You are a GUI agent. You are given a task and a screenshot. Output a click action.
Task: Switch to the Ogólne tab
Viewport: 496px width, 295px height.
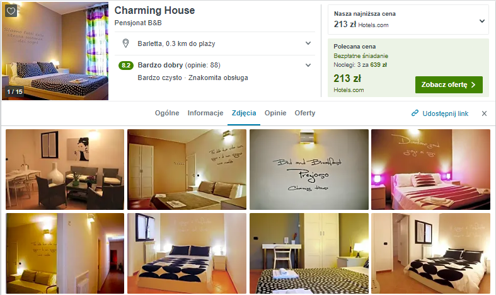pyautogui.click(x=167, y=113)
